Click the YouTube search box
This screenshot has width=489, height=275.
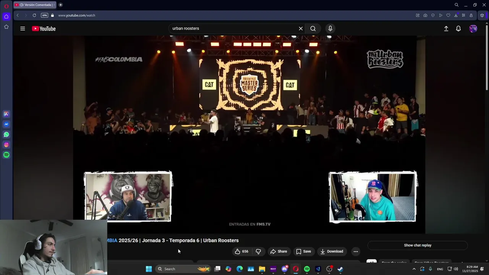(x=234, y=28)
